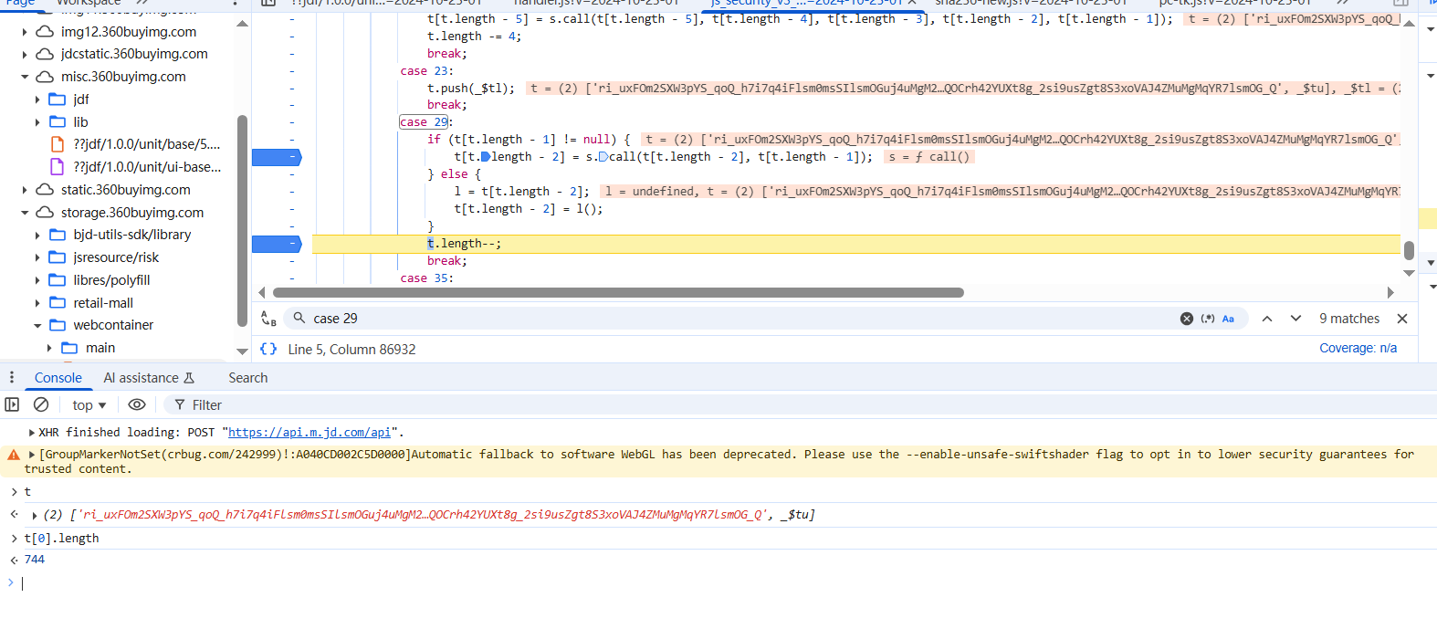
Task: Click the '9 matches' search count
Action: click(1349, 319)
